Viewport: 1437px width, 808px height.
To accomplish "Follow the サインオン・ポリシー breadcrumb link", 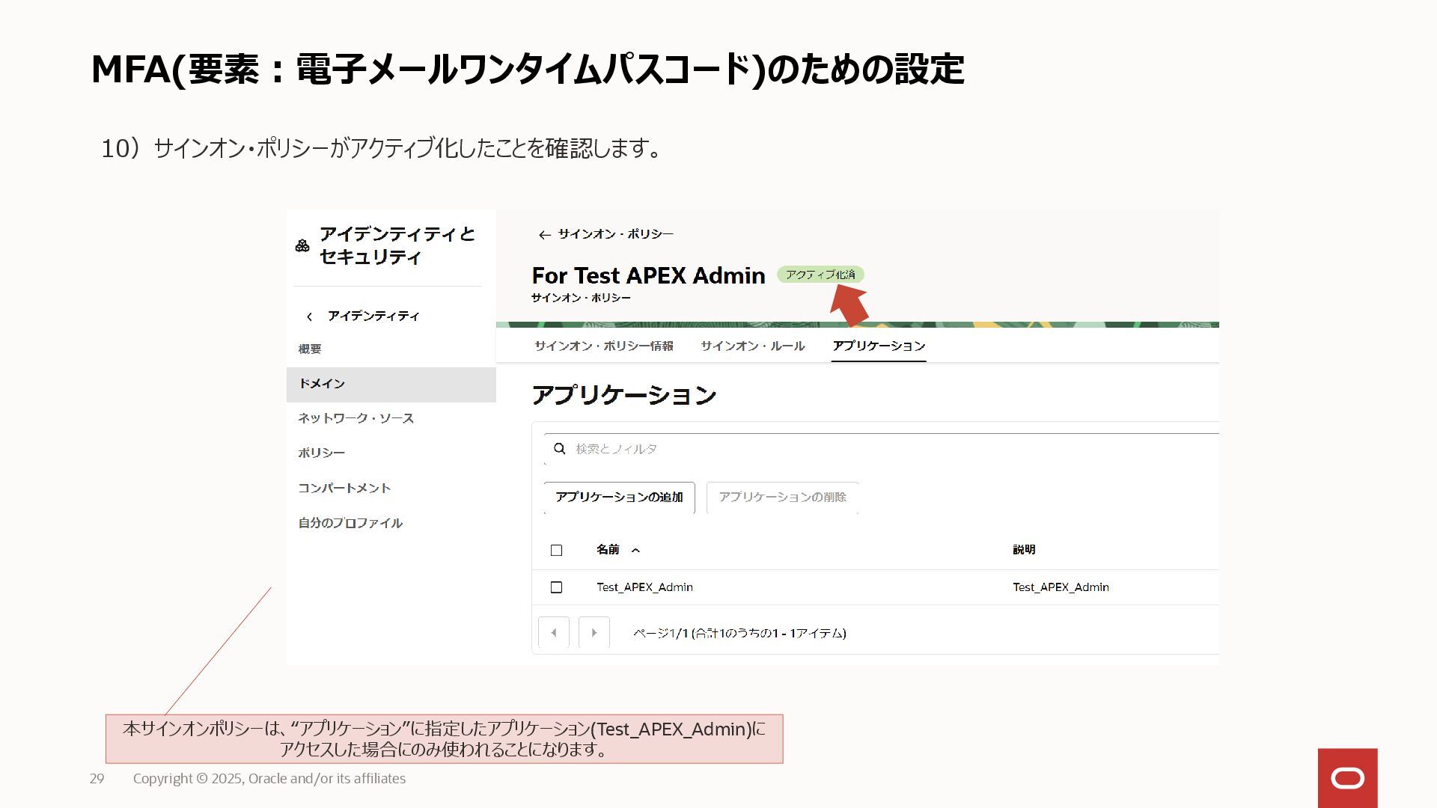I will pos(616,235).
